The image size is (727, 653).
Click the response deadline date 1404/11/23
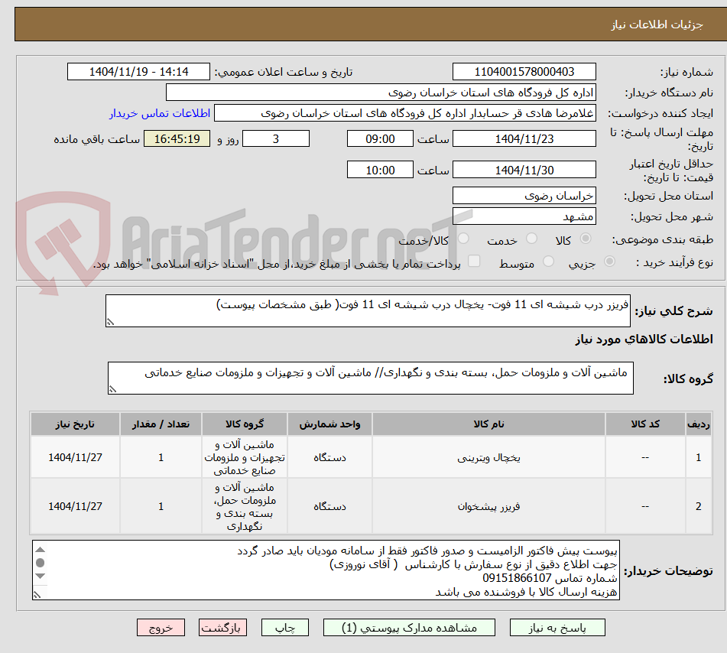pyautogui.click(x=524, y=138)
